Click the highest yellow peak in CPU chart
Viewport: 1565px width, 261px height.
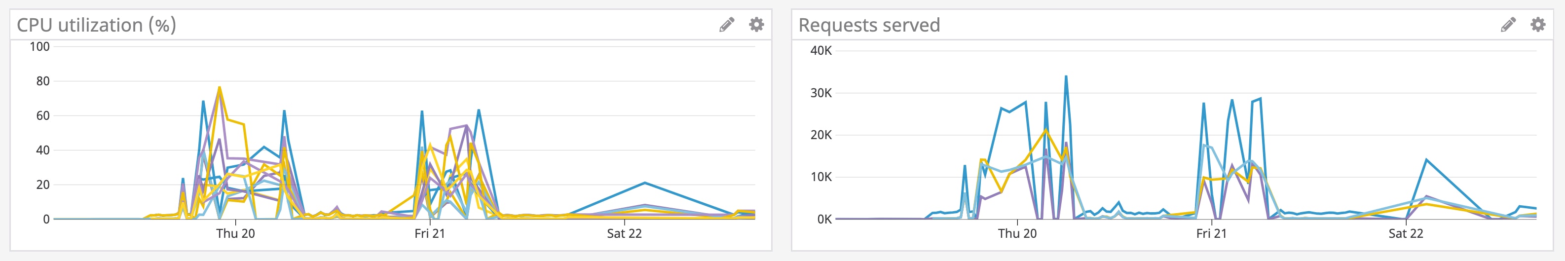220,87
